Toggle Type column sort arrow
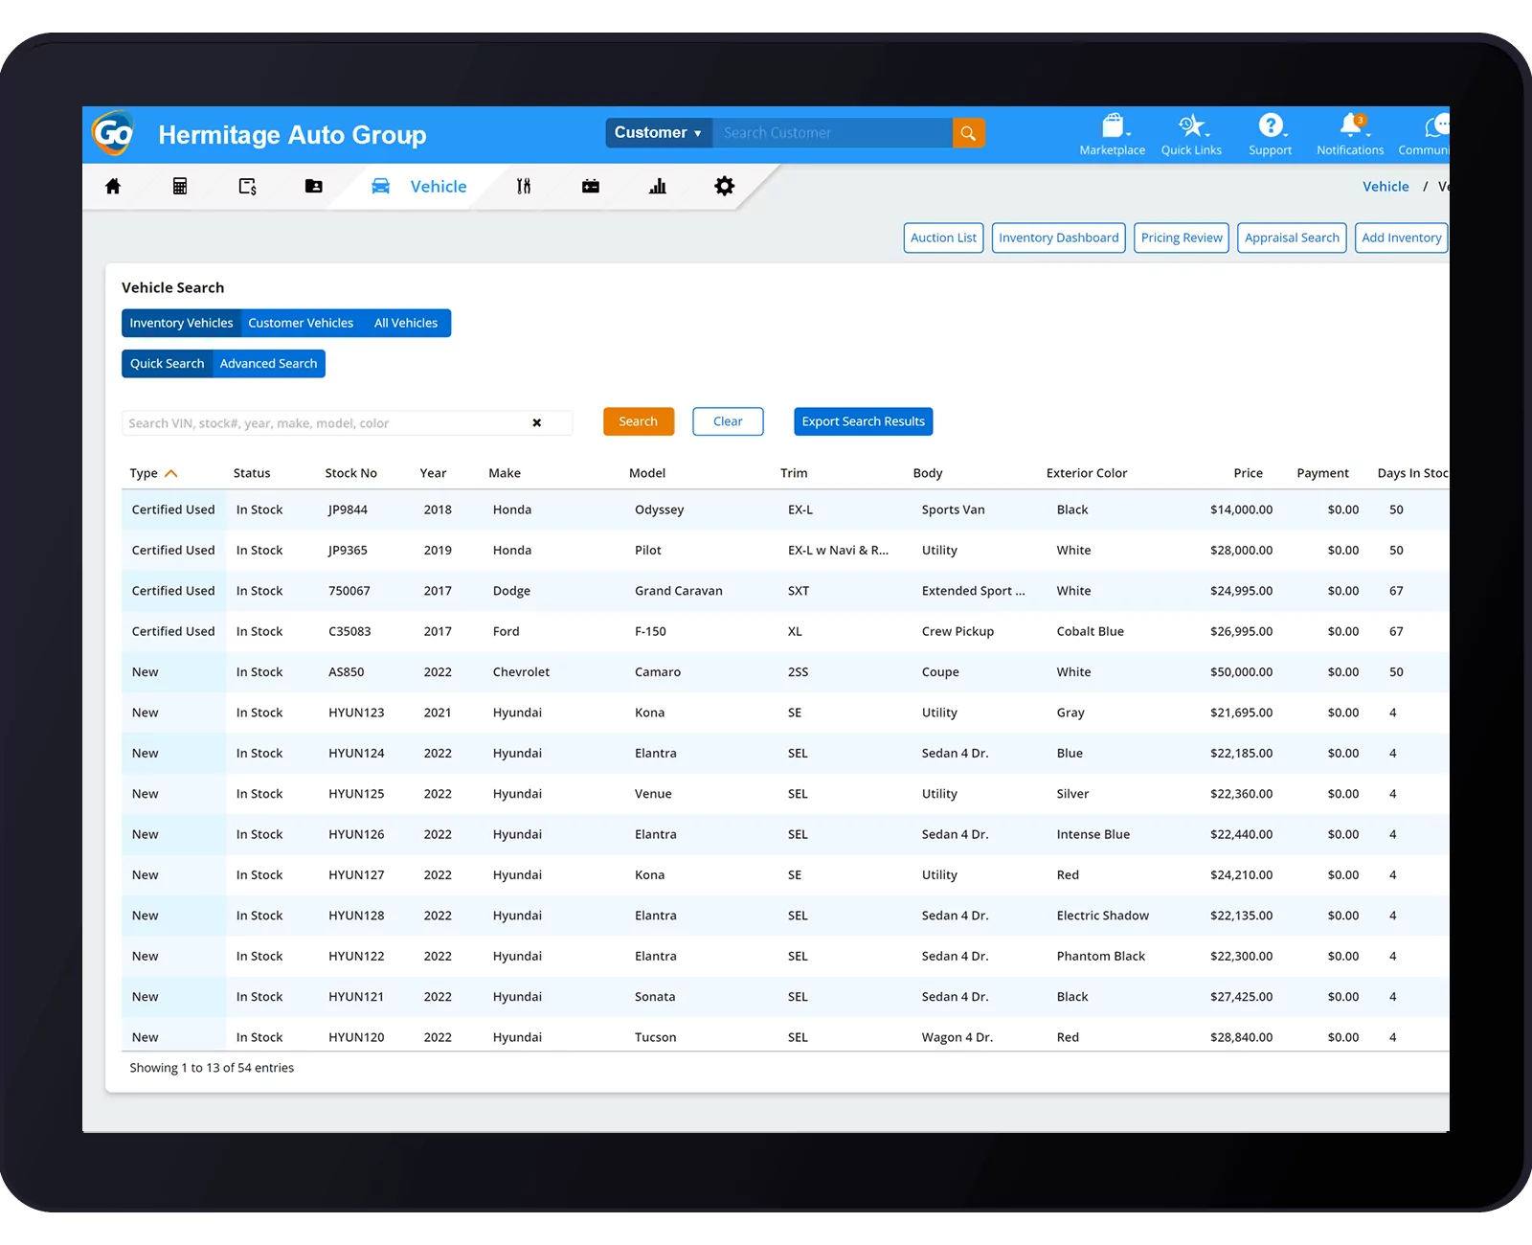Screen dimensions: 1532x1245 point(171,473)
